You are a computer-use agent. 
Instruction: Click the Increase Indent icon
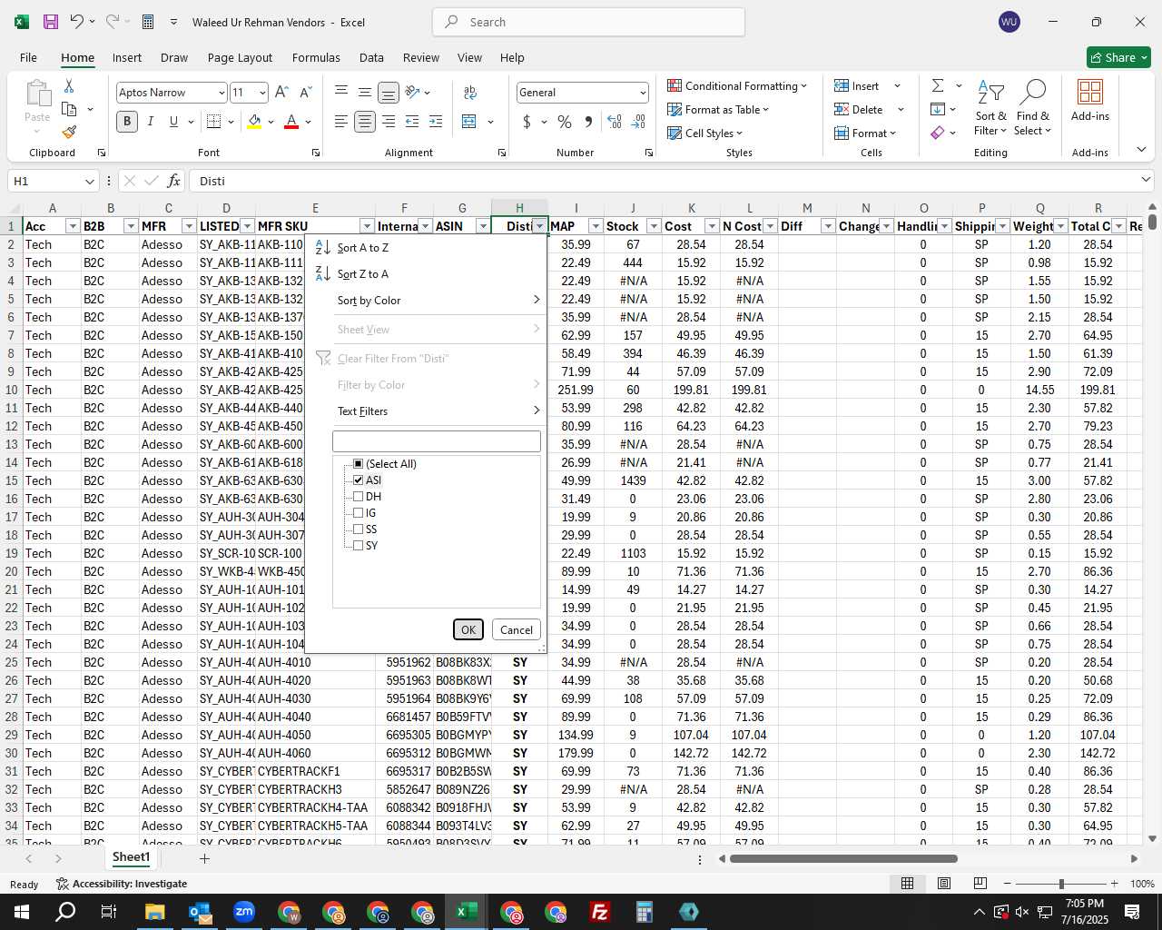pos(436,122)
